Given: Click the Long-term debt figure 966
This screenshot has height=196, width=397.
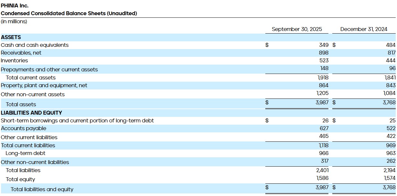Looking at the screenshot, I should click(x=324, y=153).
